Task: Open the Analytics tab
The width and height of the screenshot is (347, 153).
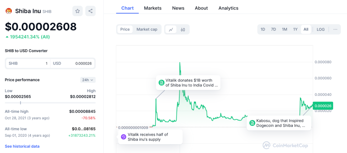Action: (x=228, y=8)
